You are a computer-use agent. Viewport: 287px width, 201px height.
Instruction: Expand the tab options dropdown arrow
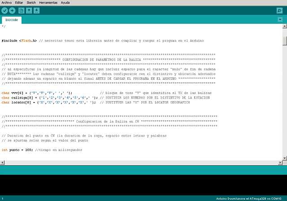point(280,20)
